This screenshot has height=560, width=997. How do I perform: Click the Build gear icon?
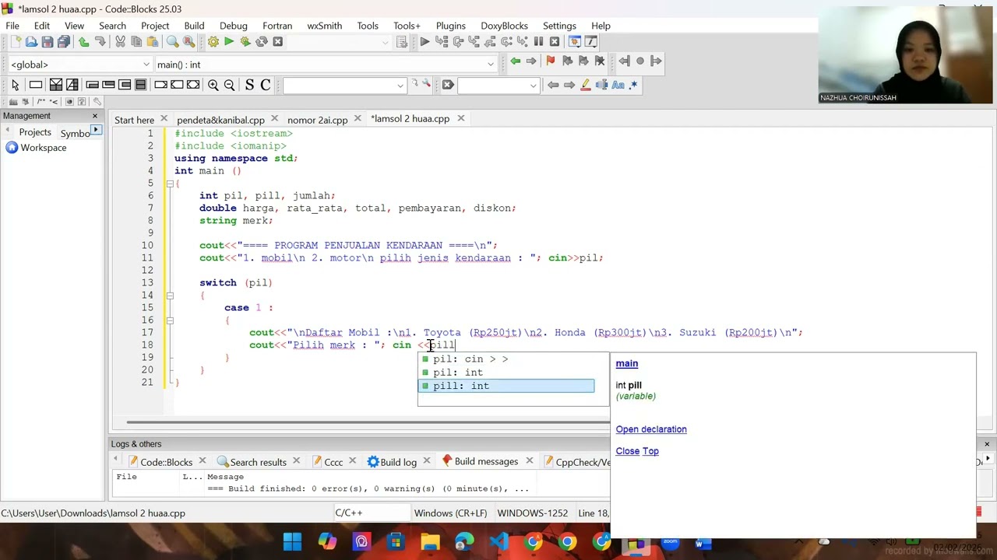pyautogui.click(x=213, y=42)
